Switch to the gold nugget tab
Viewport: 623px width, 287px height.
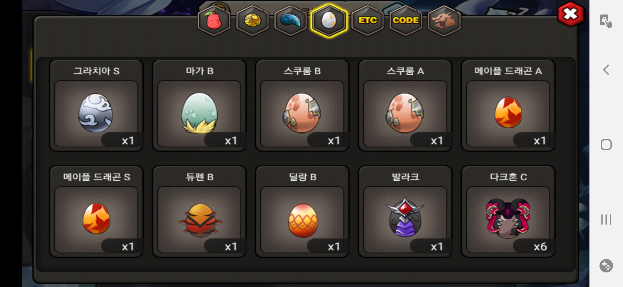coord(252,20)
